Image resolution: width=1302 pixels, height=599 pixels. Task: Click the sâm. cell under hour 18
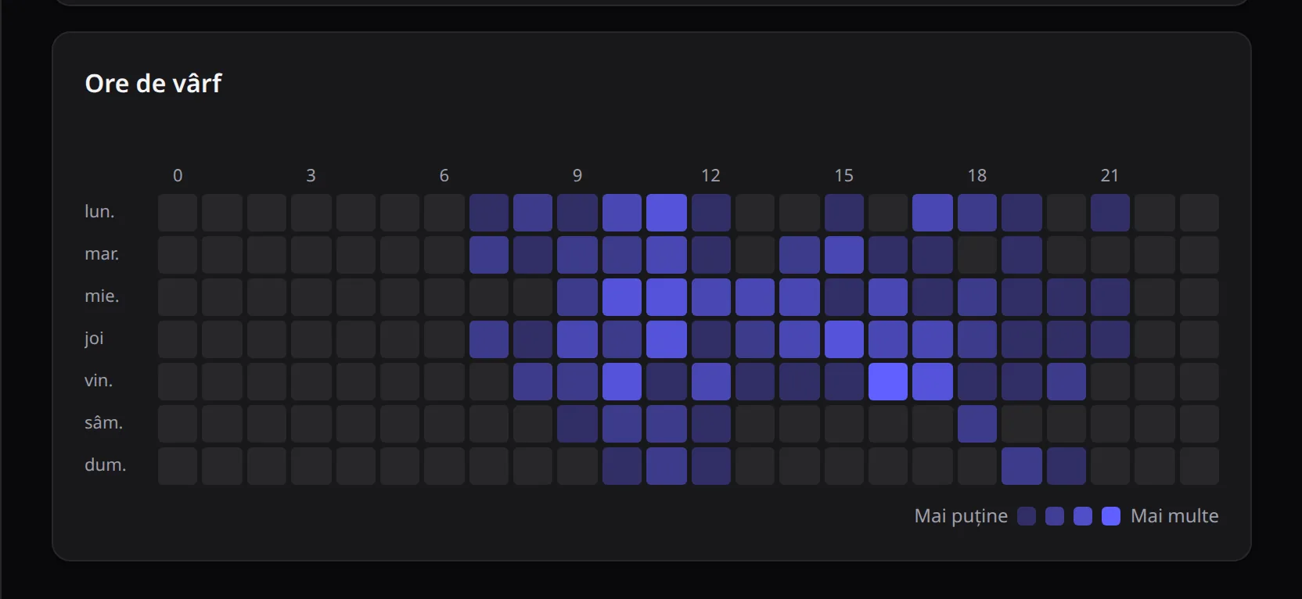(x=977, y=424)
